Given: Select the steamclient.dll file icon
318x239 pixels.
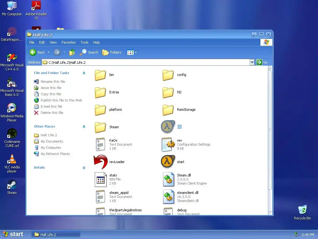Looking at the screenshot, I should (x=168, y=197).
